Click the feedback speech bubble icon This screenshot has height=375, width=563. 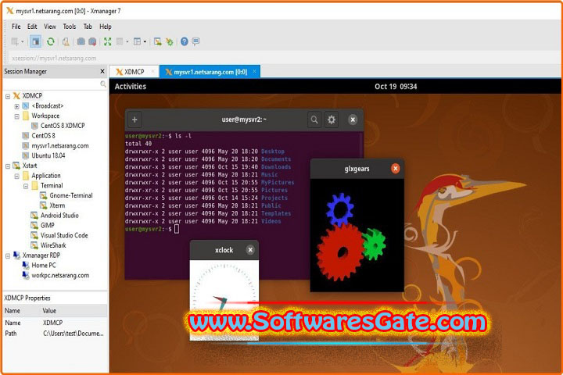[x=195, y=41]
